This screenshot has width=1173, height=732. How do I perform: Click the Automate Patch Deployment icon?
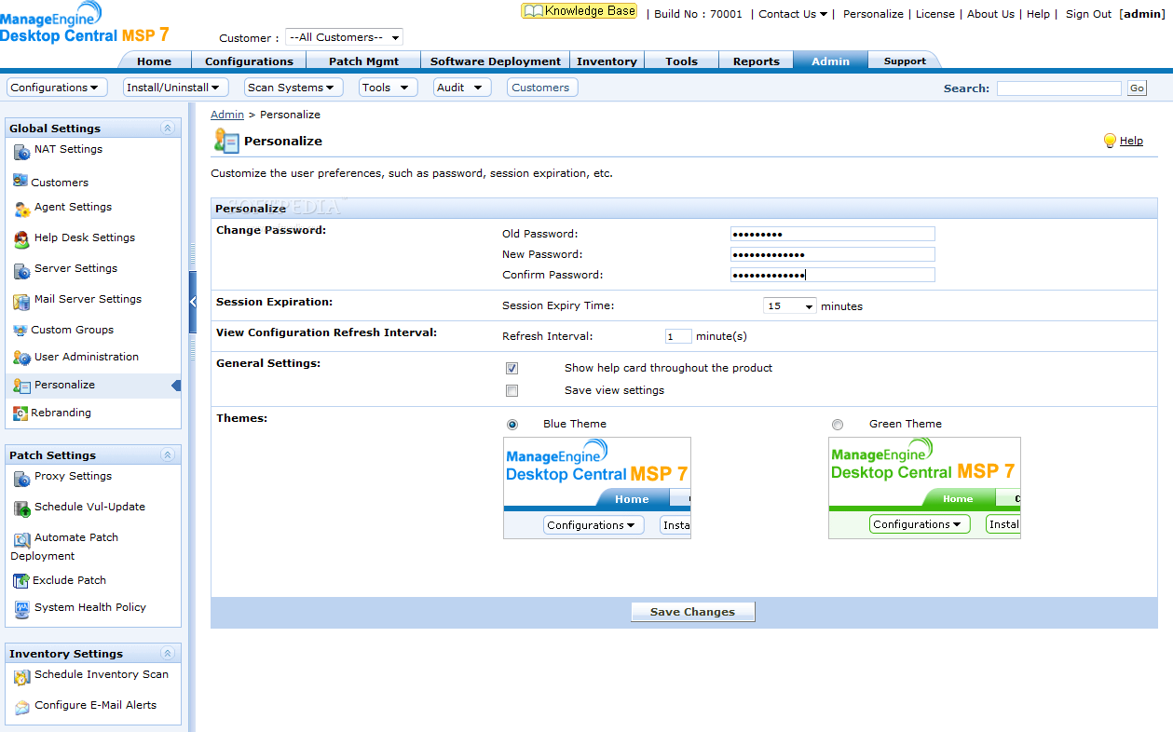tap(22, 539)
